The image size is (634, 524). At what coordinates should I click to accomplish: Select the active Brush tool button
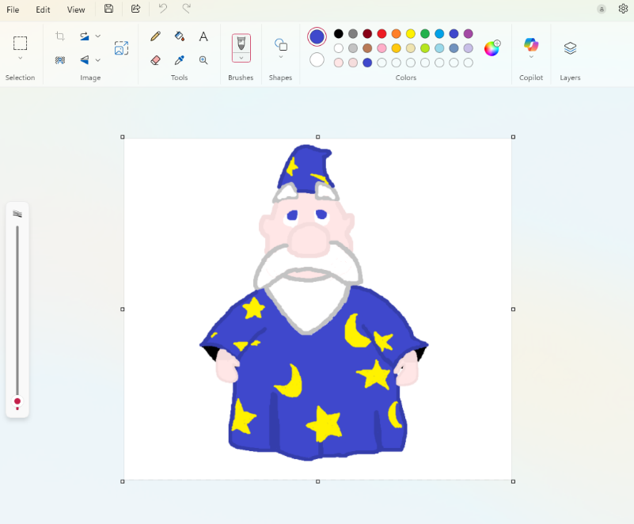coord(241,44)
